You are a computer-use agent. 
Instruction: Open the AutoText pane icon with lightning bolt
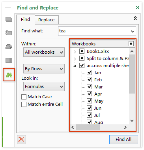pyautogui.click(x=9, y=32)
